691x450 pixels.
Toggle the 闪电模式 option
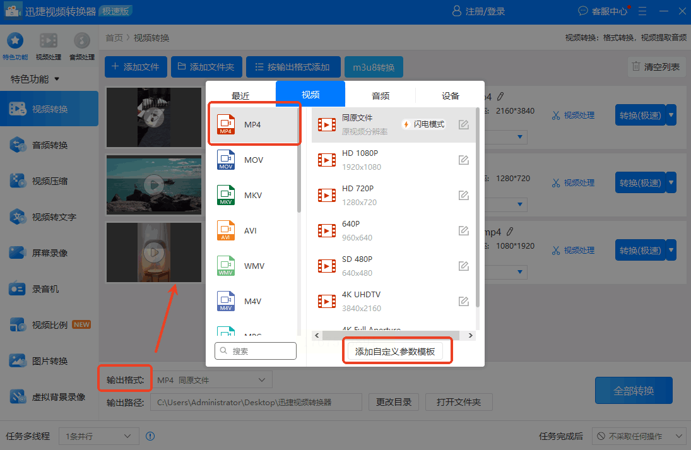pos(423,124)
